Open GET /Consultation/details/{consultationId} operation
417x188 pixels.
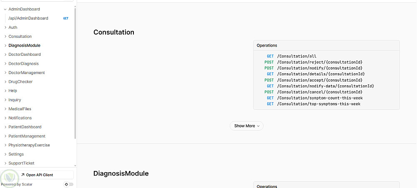(321, 74)
